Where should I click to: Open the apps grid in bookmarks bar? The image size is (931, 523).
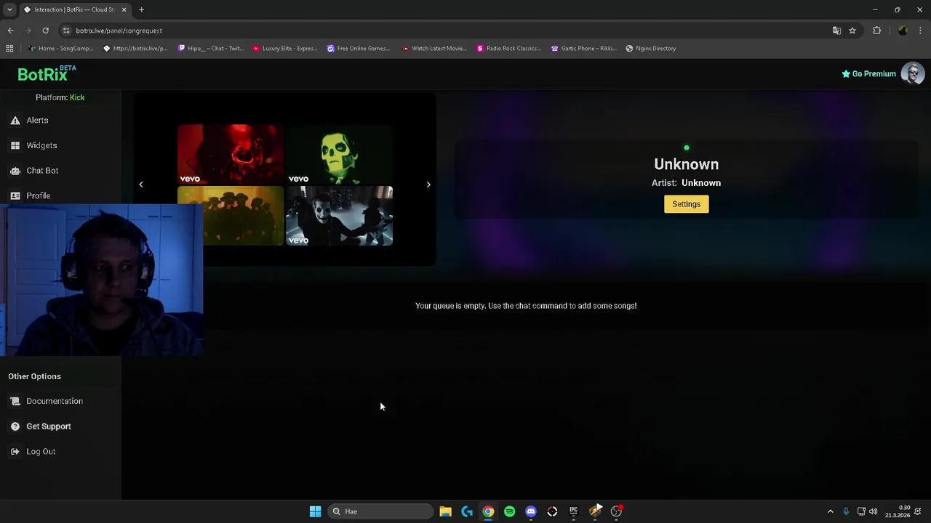coord(9,49)
